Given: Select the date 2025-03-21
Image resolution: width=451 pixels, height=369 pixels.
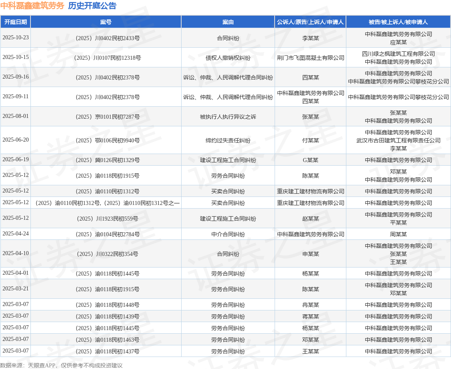Looking at the screenshot, I should [16, 288].
